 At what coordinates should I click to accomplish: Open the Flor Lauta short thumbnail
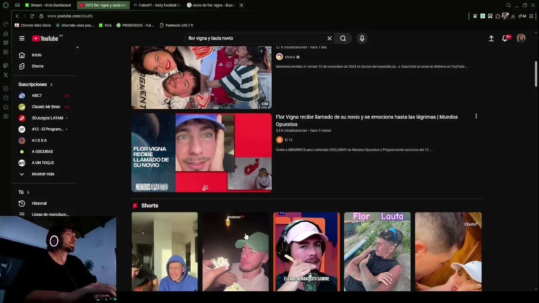377,252
